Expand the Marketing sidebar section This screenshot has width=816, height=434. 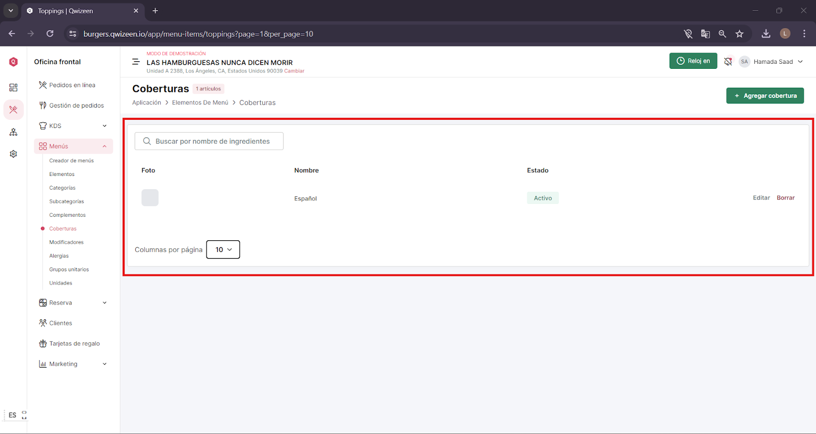73,364
